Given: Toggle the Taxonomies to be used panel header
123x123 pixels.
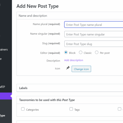Looking at the screenshot, I should (70, 100).
